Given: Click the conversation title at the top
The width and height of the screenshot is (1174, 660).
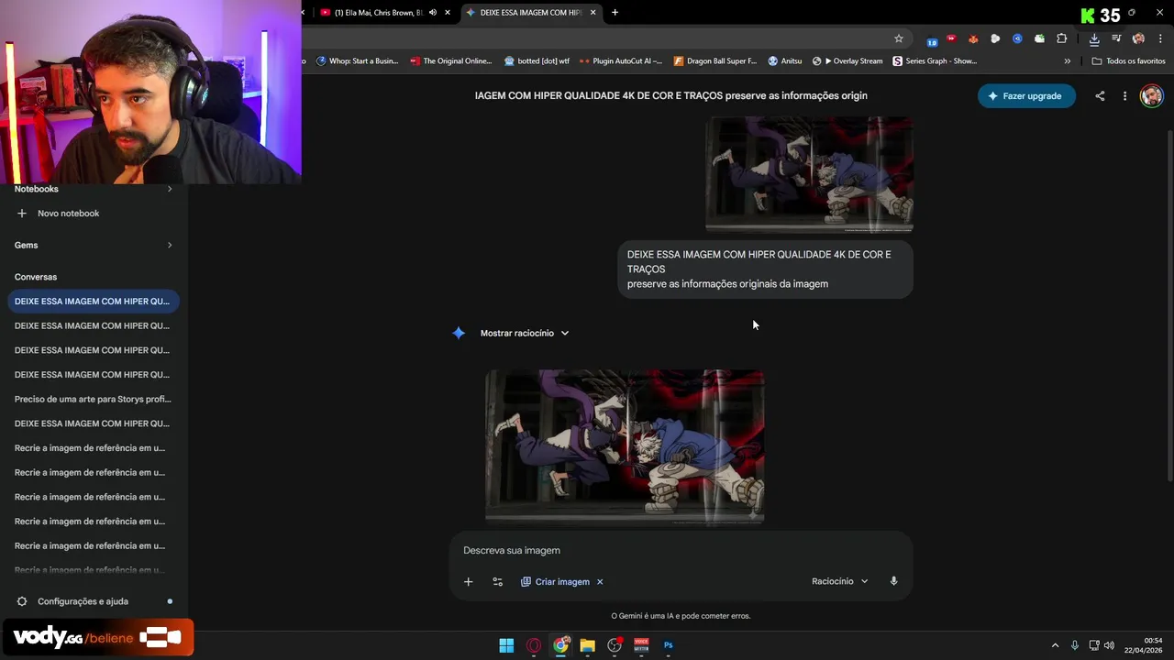Looking at the screenshot, I should [x=670, y=95].
